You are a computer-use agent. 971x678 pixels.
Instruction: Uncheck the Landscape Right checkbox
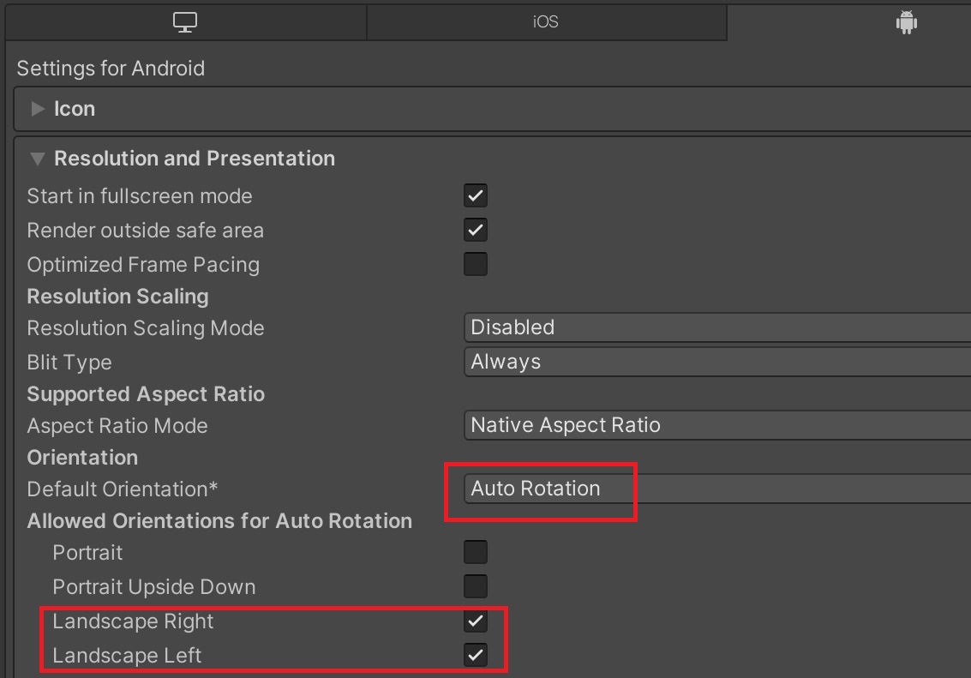click(x=476, y=621)
